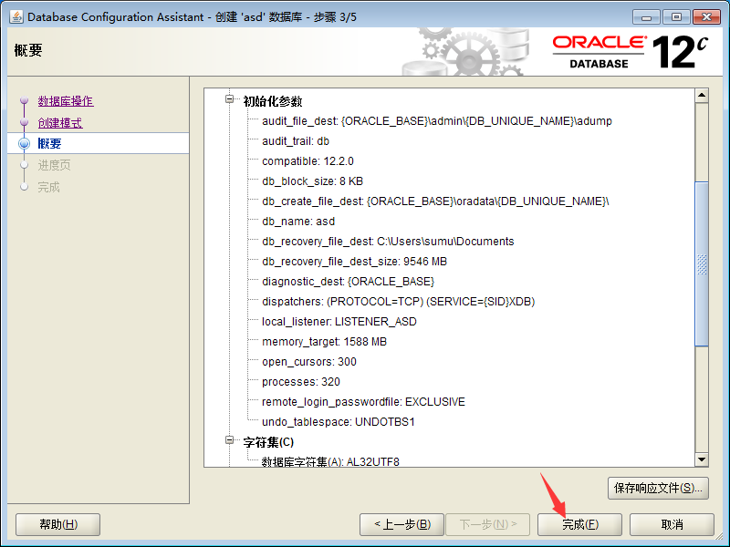Viewport: 730px width, 547px height.
Task: Select db_recovery_file_dest_size: 9546 MB row
Action: (x=354, y=262)
